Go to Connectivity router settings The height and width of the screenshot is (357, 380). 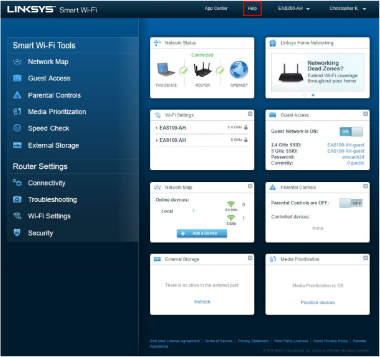[46, 183]
